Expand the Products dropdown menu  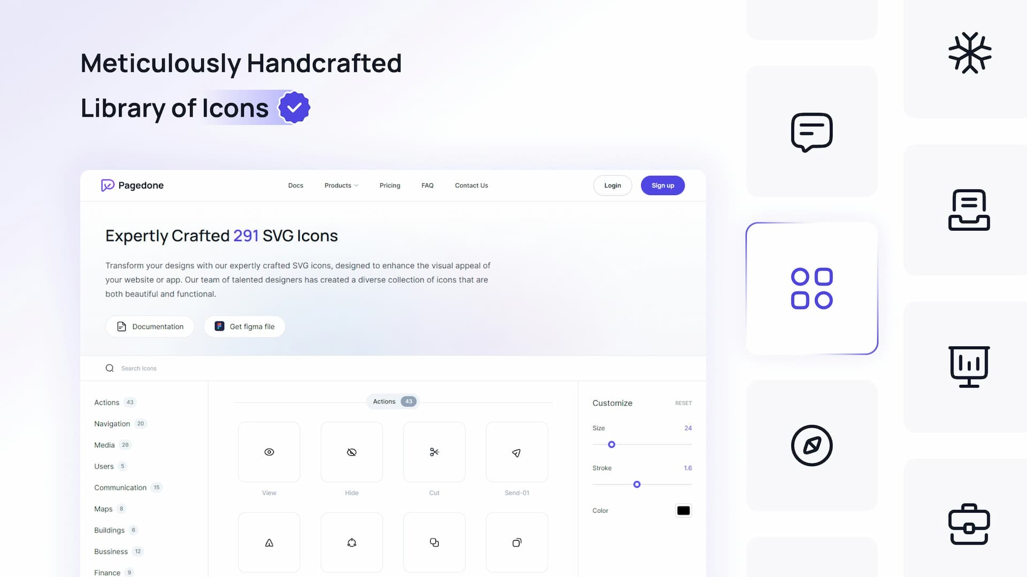point(341,185)
